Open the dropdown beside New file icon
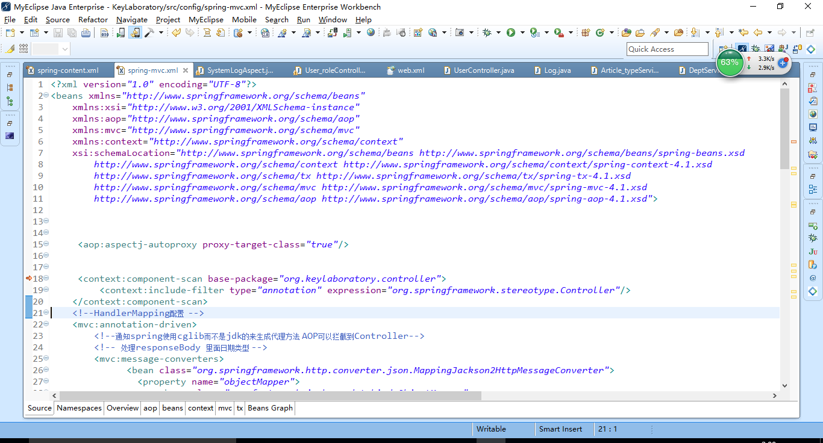This screenshot has width=823, height=443. 22,33
